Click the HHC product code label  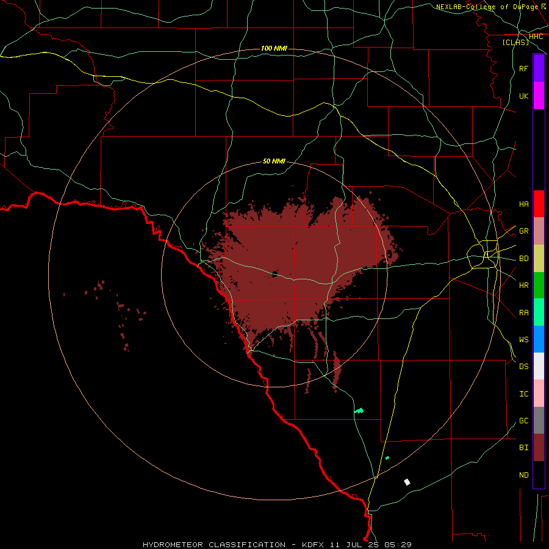coord(536,37)
